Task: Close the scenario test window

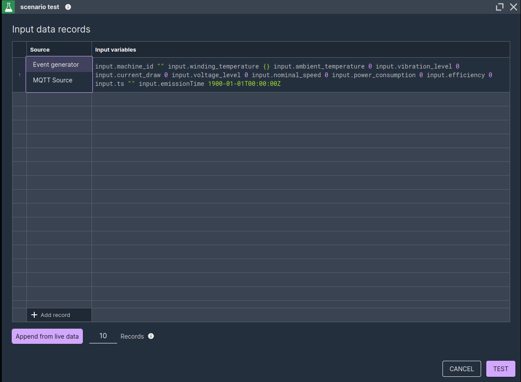Action: point(514,7)
